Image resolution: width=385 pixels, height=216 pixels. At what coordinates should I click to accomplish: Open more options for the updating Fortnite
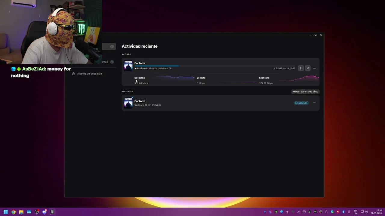tap(314, 68)
